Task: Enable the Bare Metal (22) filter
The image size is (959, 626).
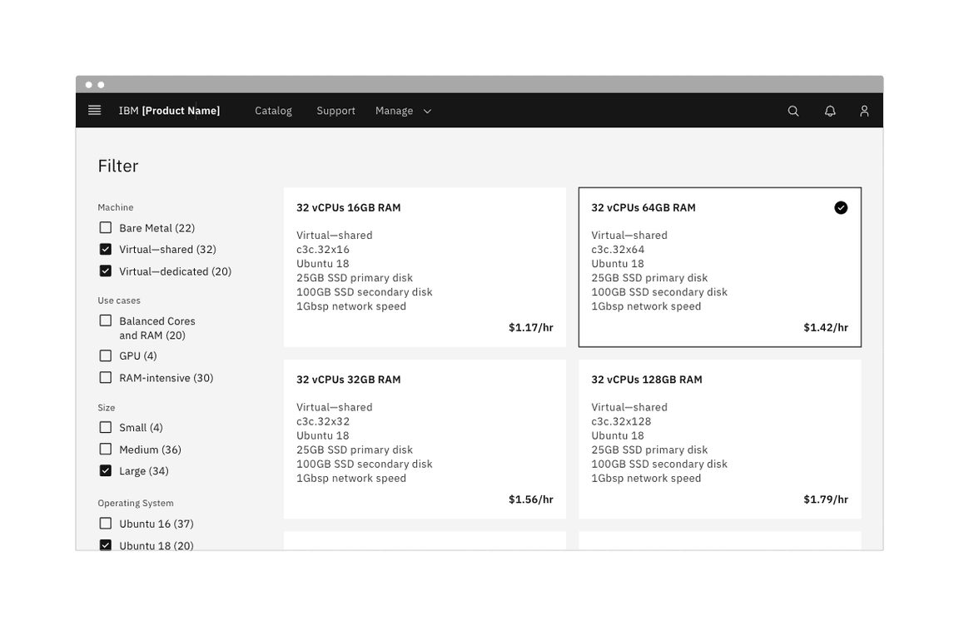Action: pyautogui.click(x=105, y=226)
